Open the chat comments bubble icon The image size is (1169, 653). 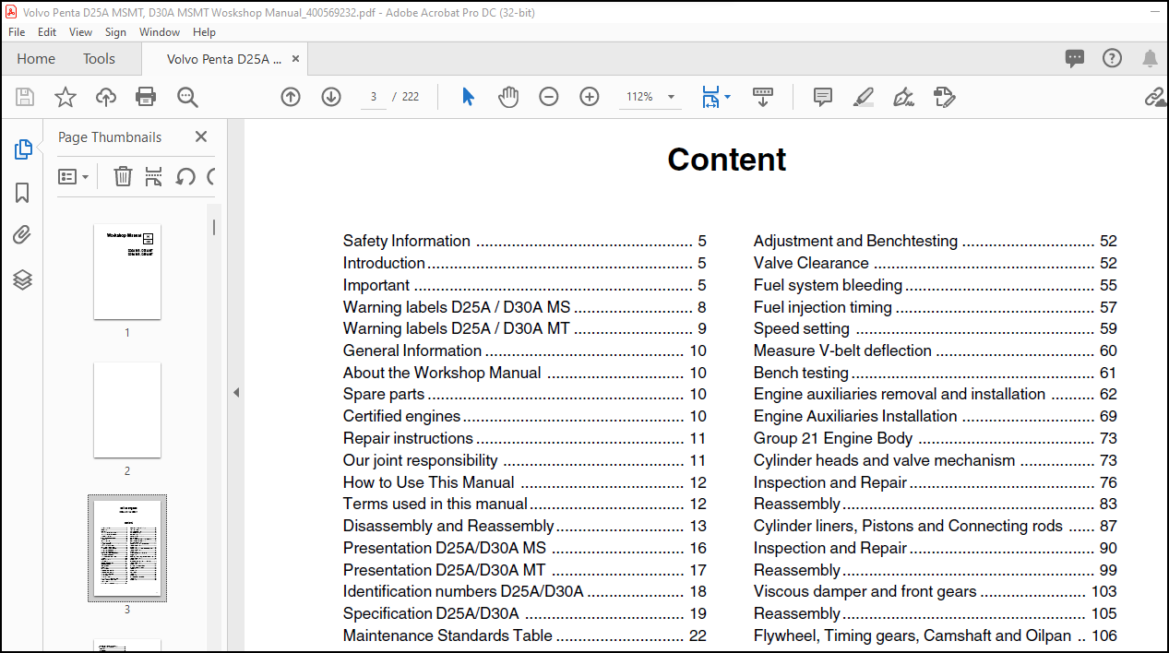pyautogui.click(x=1075, y=59)
